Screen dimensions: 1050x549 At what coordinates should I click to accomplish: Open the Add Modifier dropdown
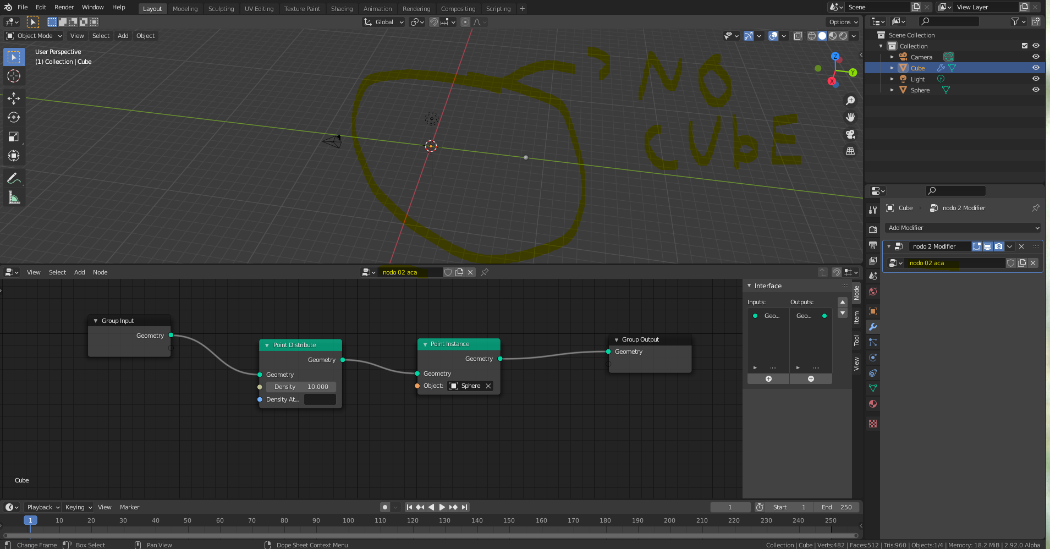[x=964, y=228]
